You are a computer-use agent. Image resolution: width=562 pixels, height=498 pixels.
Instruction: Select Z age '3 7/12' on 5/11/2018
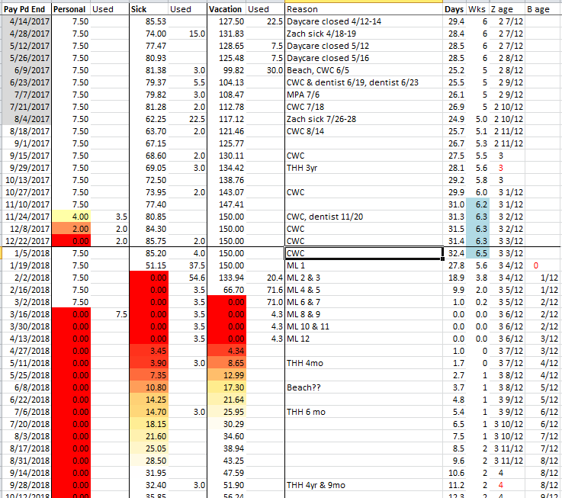click(507, 363)
